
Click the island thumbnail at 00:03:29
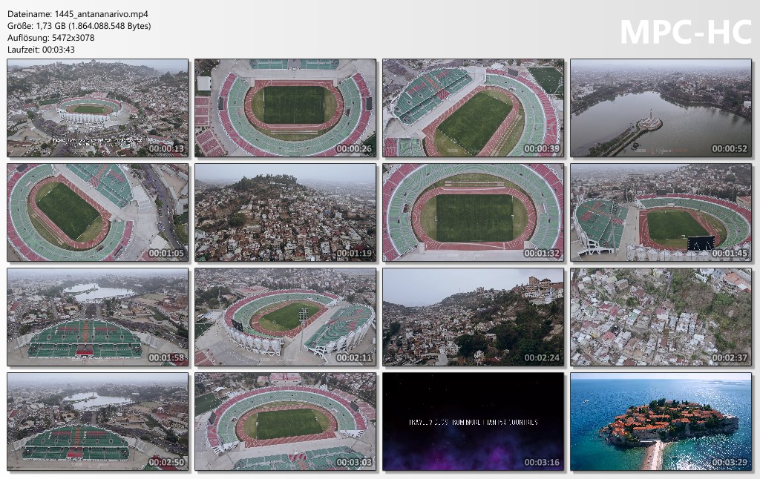click(x=661, y=422)
